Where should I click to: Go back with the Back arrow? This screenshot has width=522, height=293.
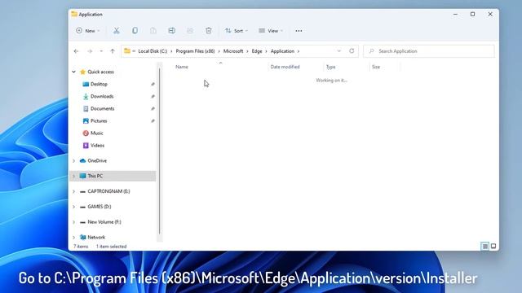click(76, 51)
